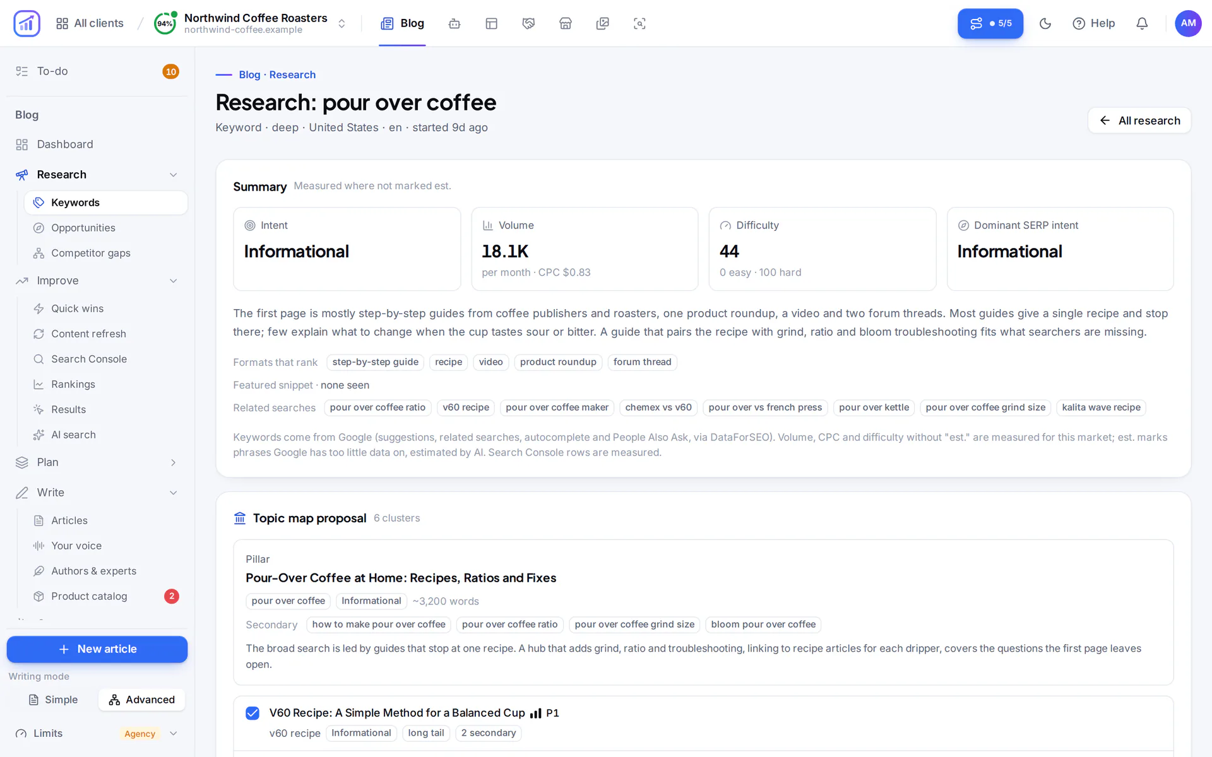Click the 5/5 workflow status button
The width and height of the screenshot is (1212, 757).
(990, 23)
